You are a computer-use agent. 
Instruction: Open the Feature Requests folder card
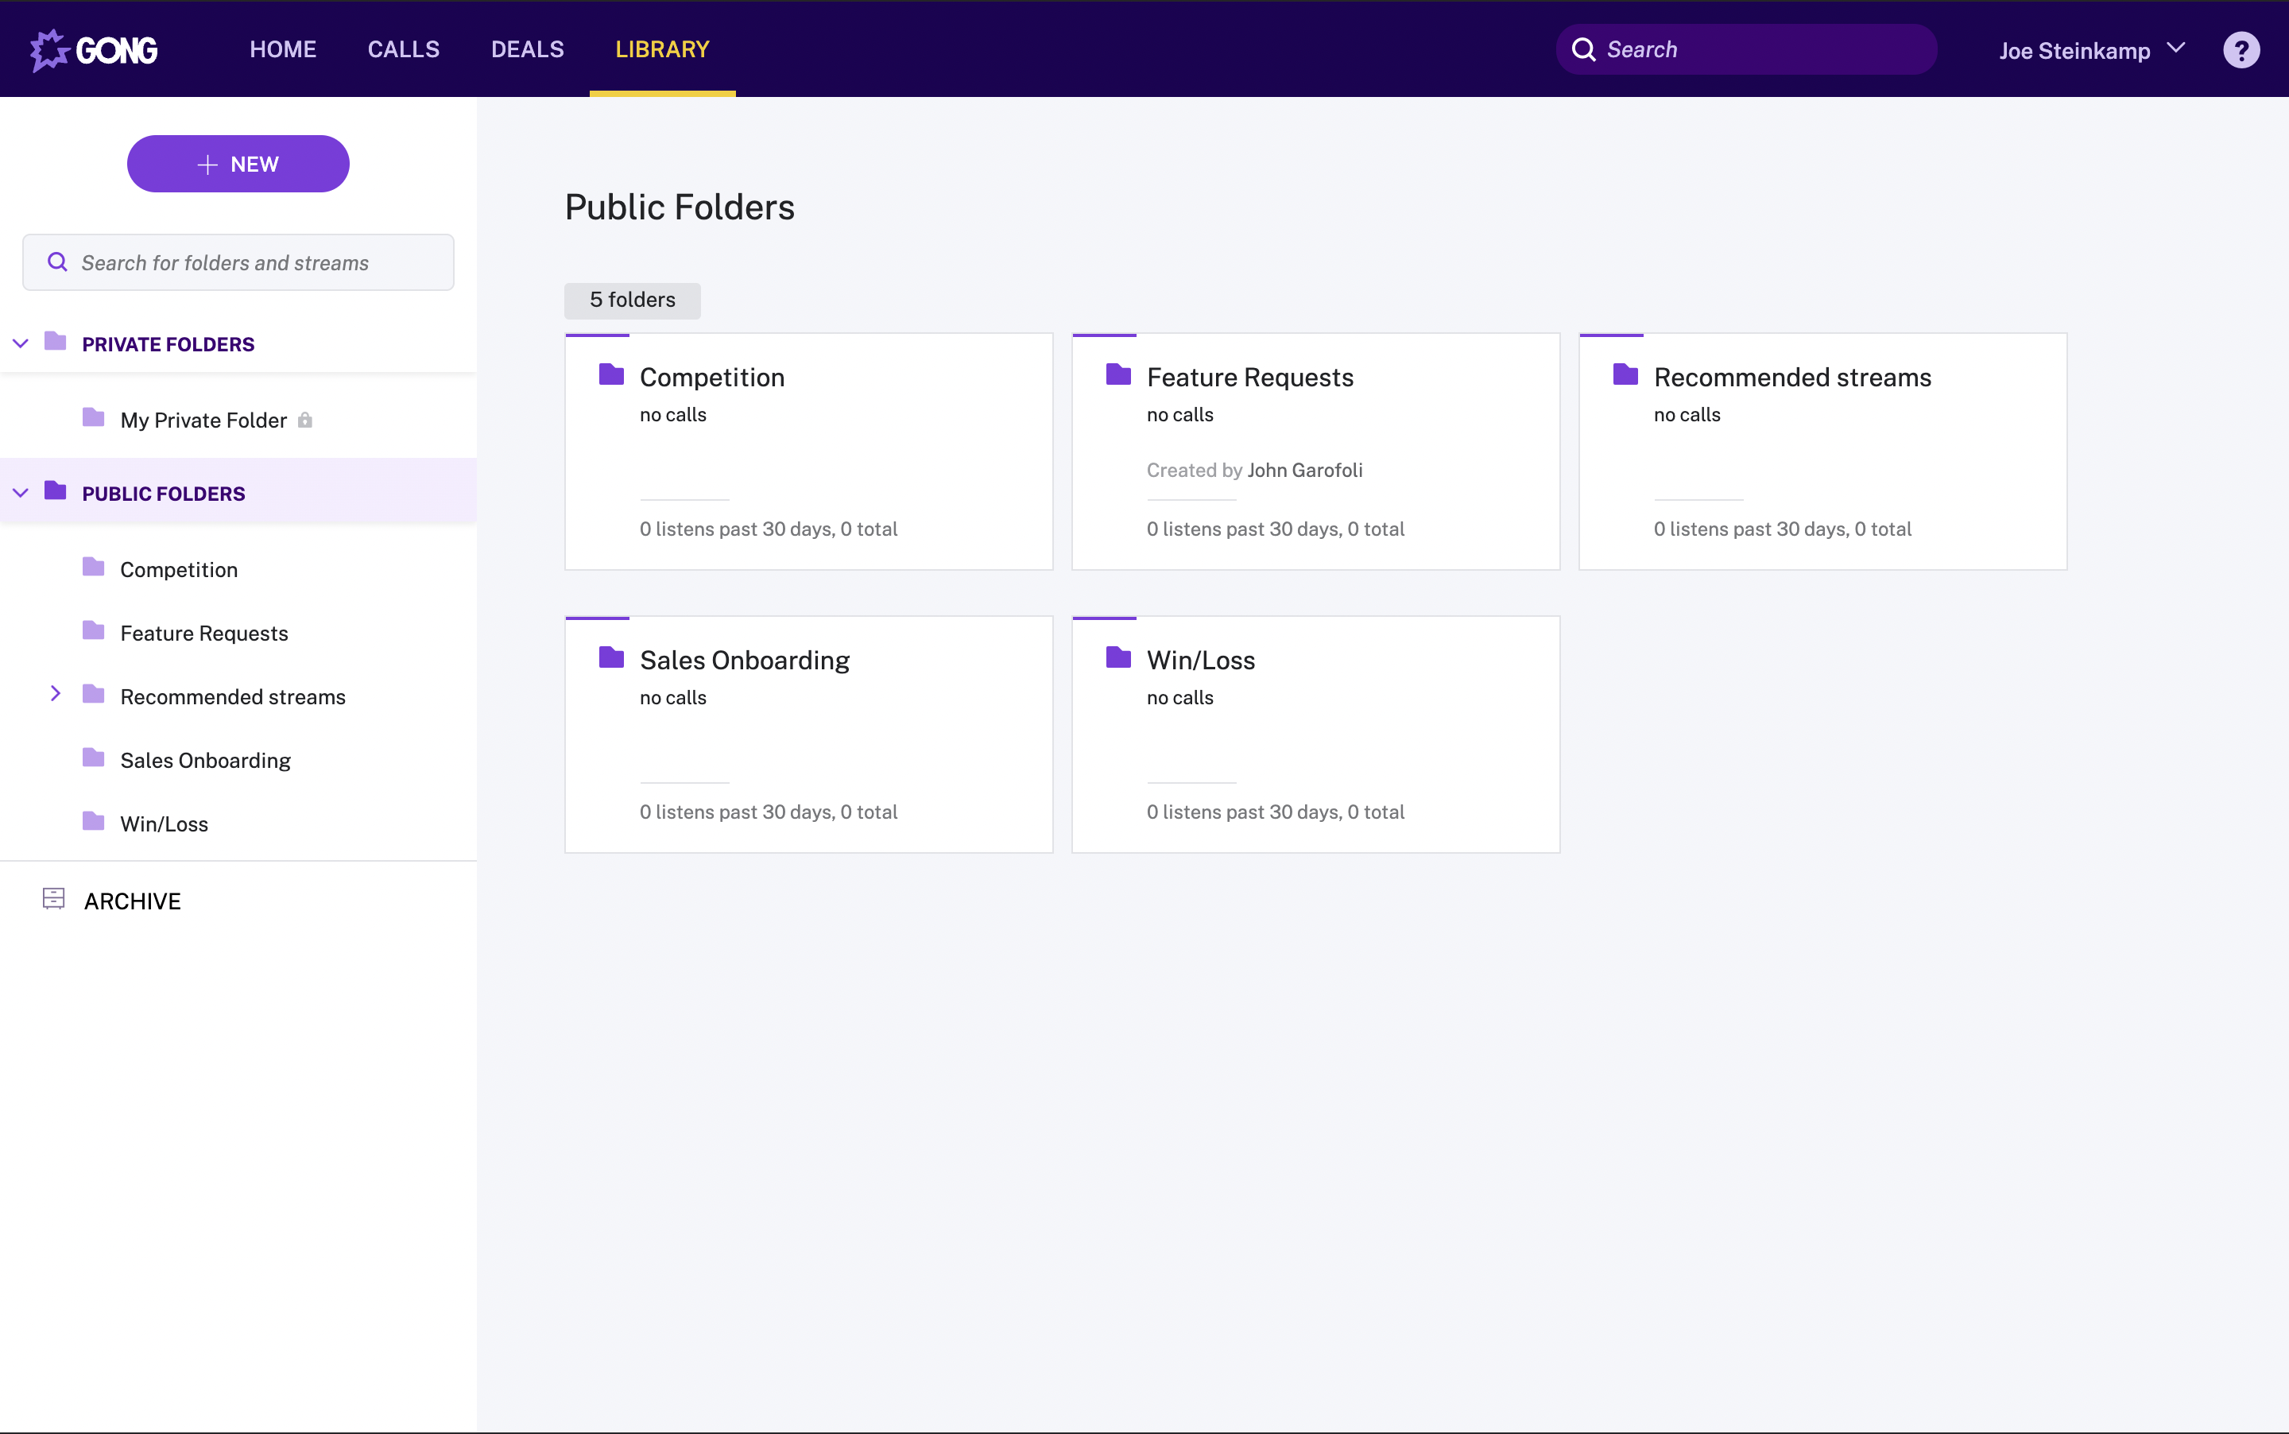click(1315, 452)
